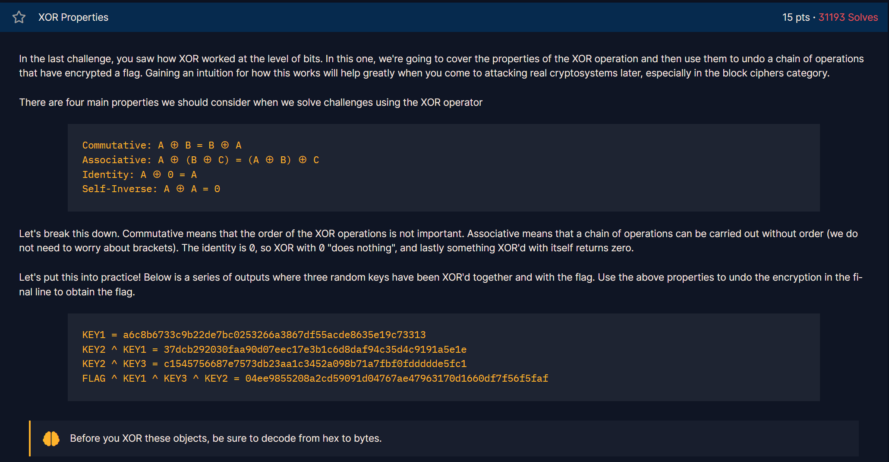Click the brain hint icon
This screenshot has height=462, width=889.
click(51, 439)
